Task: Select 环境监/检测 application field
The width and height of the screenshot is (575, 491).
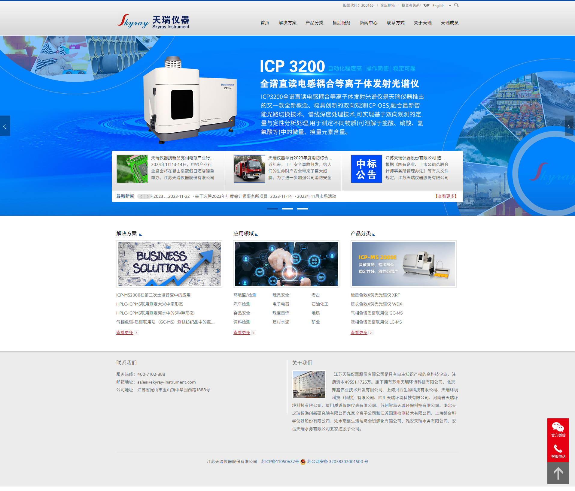Action: pos(245,295)
